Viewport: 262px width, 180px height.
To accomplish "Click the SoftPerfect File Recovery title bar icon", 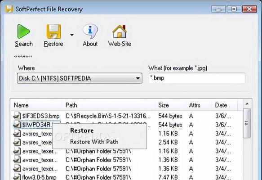I will (x=9, y=9).
